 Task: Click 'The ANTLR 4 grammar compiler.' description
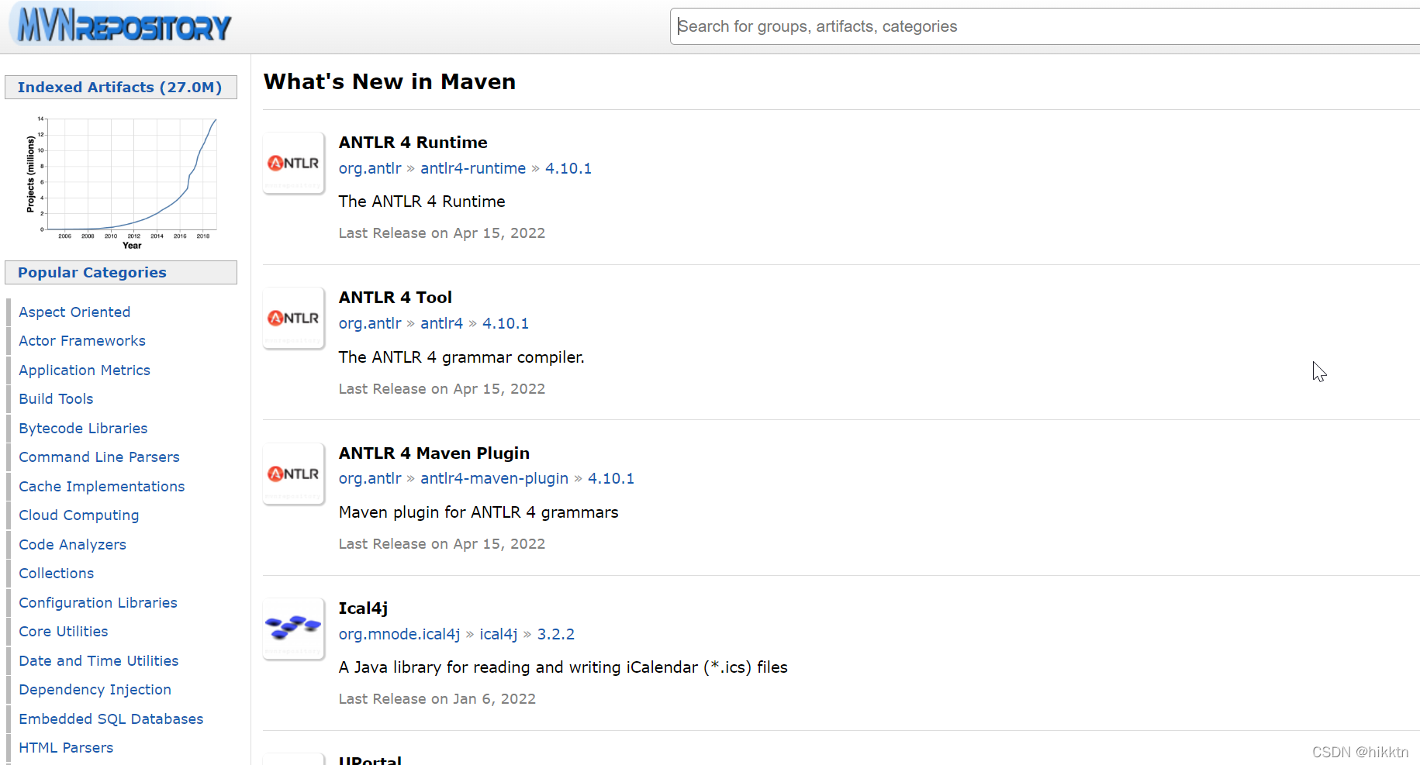[x=461, y=357]
